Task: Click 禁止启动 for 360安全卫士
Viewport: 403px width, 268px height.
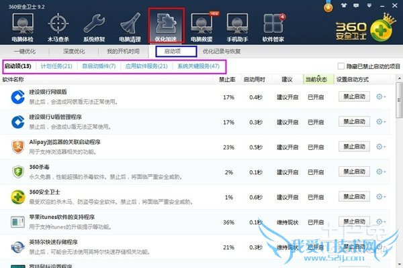Action: click(354, 197)
